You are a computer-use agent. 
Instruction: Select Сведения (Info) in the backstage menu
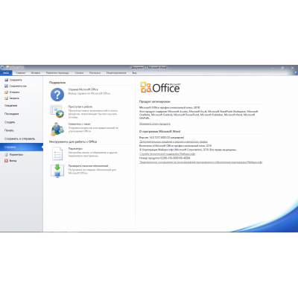pyautogui.click(x=11, y=106)
